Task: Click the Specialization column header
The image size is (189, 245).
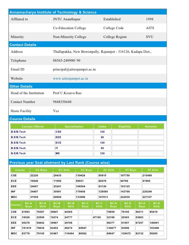Action: [x=74, y=127]
